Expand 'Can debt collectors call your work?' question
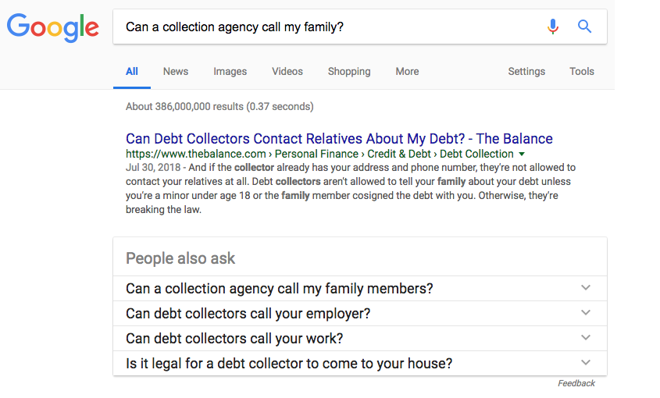Viewport: 660px width, 398px height. point(360,338)
